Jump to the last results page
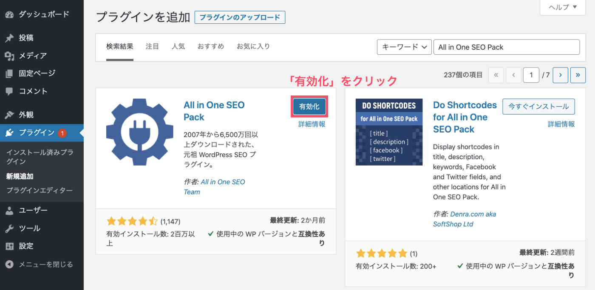This screenshot has height=290, width=595. [578, 75]
